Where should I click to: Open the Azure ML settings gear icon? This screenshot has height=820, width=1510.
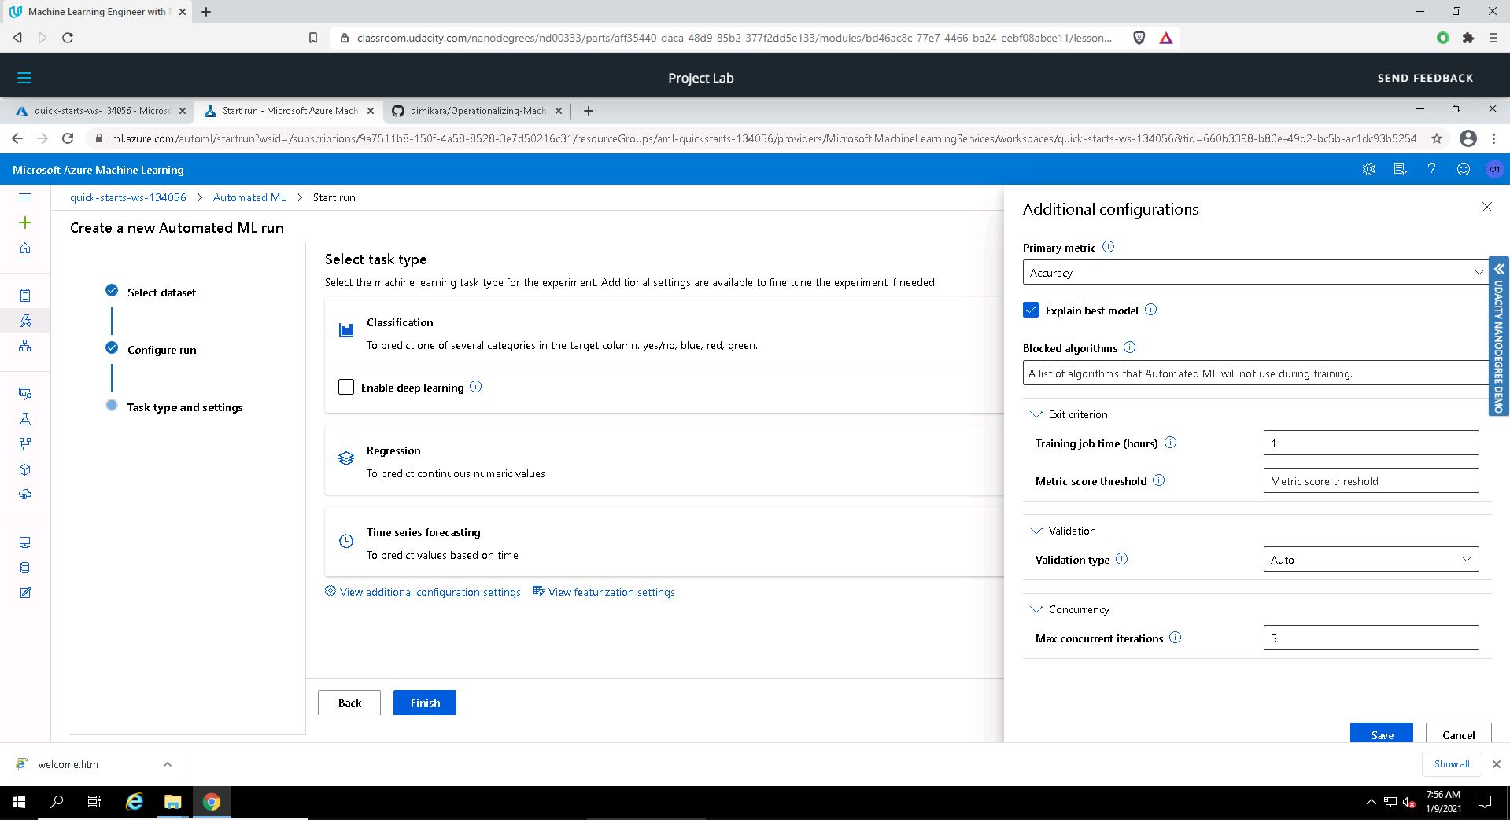pyautogui.click(x=1368, y=169)
